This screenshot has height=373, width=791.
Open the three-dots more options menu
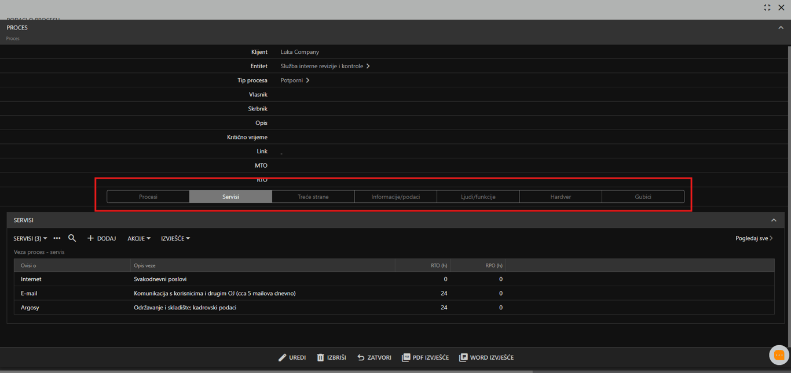(x=57, y=238)
